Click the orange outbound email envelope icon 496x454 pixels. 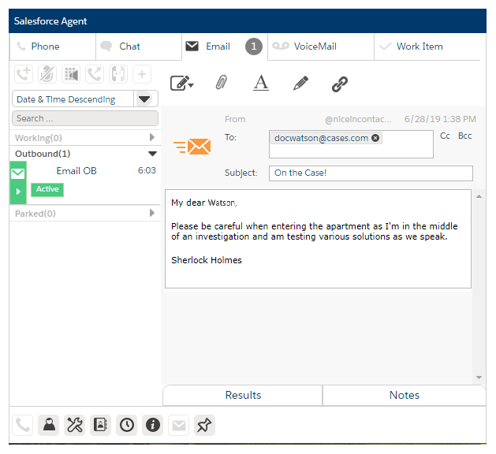[192, 147]
